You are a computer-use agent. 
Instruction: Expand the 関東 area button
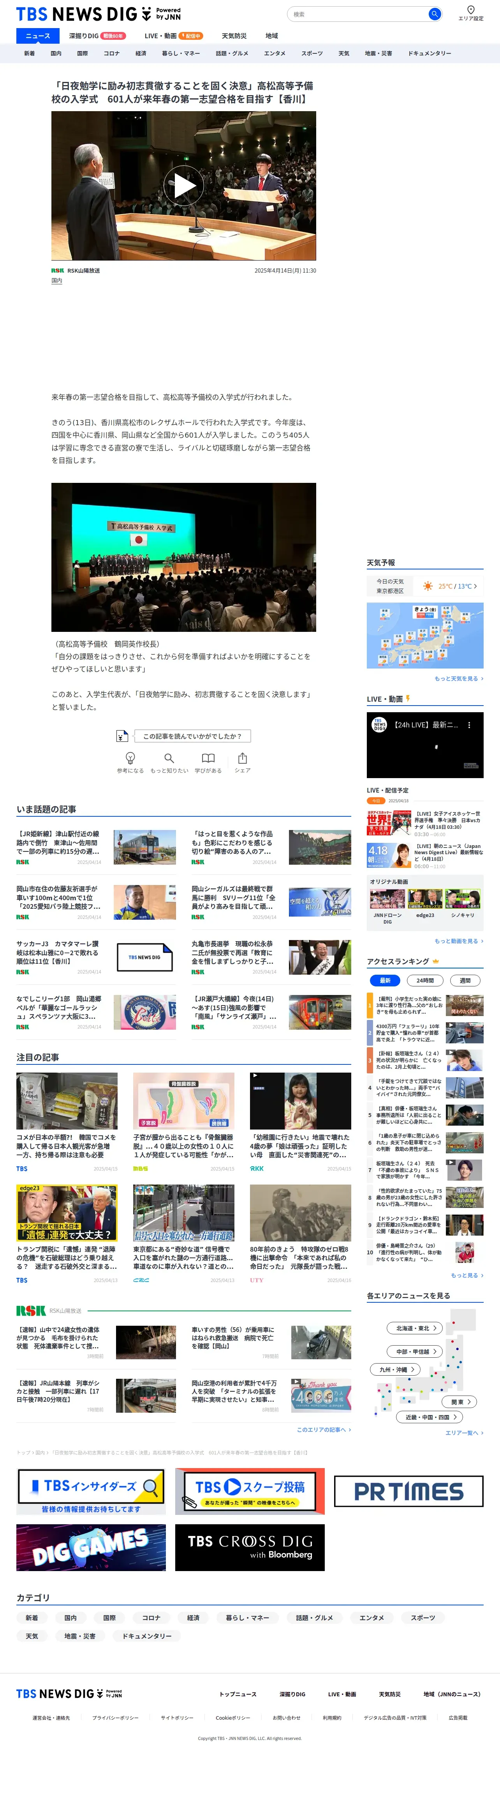(x=460, y=1402)
